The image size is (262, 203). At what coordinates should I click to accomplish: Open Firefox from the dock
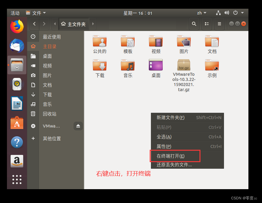pyautogui.click(x=17, y=26)
